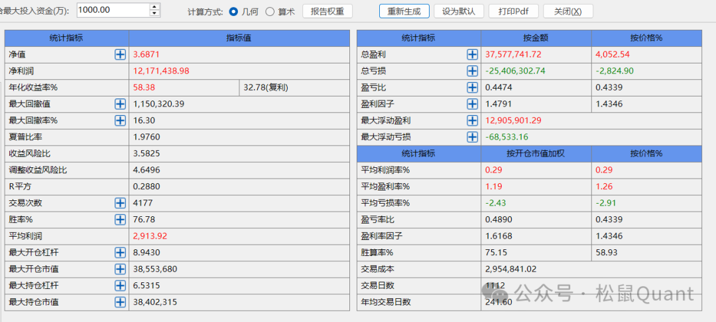Viewport: 716px width, 322px height.
Task: Click plus icon for 最大开仓杠杆
Action: (120, 253)
